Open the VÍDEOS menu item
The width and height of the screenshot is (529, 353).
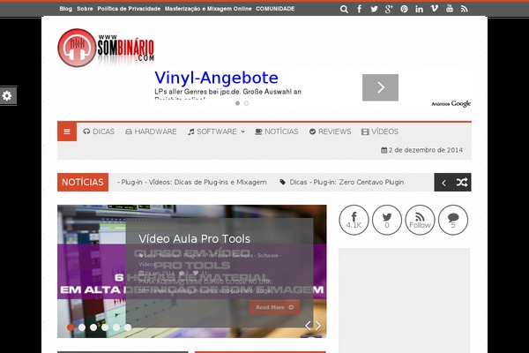click(380, 131)
